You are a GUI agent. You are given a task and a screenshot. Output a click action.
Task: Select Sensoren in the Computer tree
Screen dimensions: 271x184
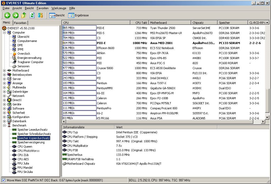coord(23,66)
